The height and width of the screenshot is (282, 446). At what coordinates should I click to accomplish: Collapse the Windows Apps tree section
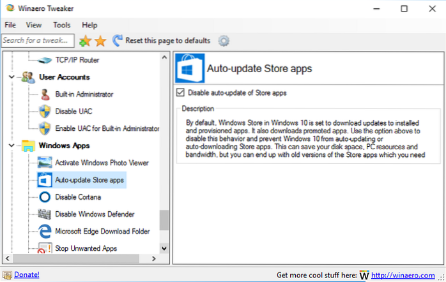12,146
